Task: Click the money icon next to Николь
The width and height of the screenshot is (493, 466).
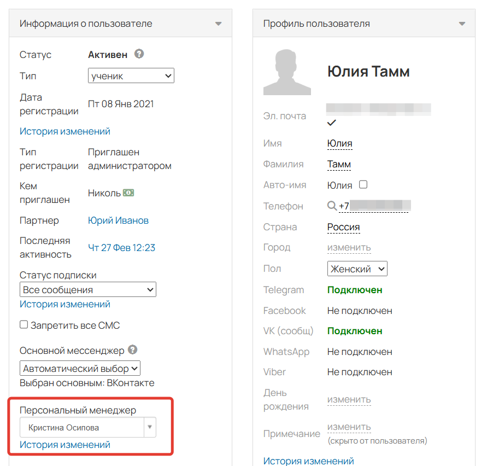Action: pyautogui.click(x=128, y=193)
